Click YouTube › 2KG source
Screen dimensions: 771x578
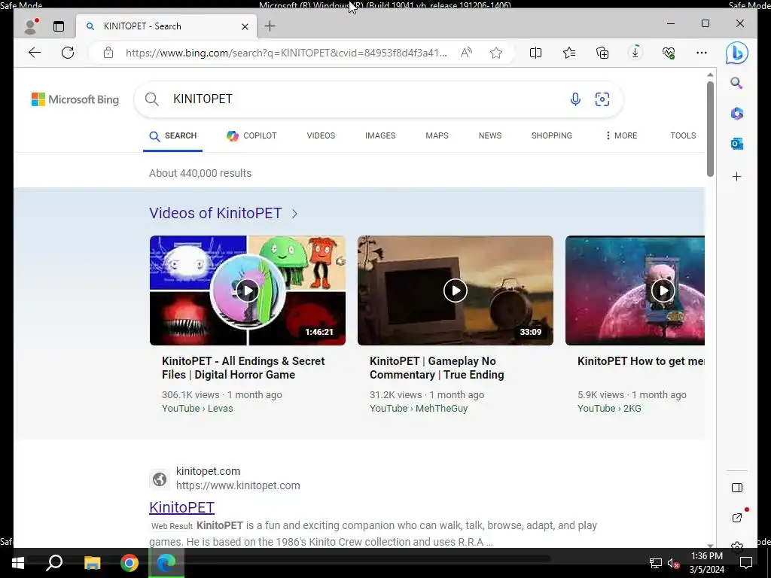point(609,409)
